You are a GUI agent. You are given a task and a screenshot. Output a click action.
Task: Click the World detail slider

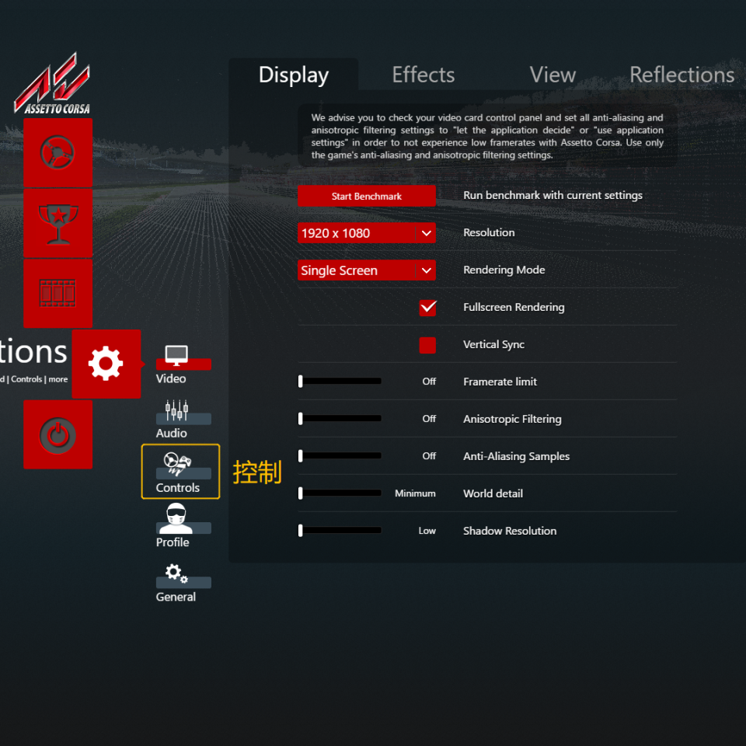[340, 493]
